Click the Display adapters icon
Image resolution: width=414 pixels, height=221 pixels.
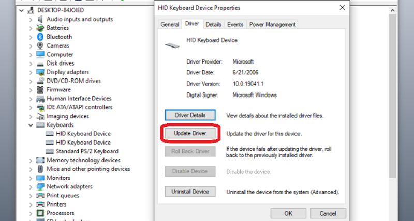click(40, 72)
